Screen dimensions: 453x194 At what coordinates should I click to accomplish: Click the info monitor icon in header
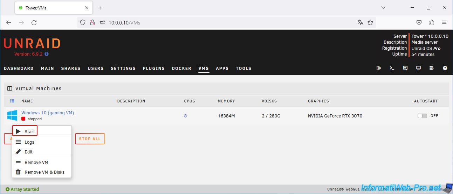418,68
